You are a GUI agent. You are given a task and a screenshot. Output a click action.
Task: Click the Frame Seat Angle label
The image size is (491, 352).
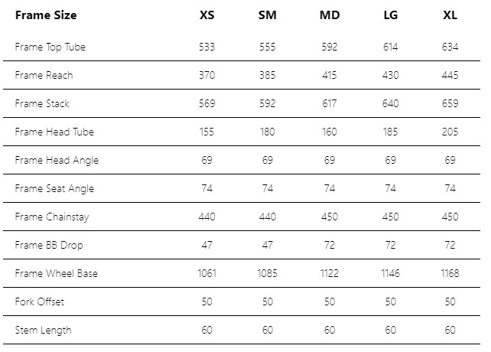click(x=54, y=189)
